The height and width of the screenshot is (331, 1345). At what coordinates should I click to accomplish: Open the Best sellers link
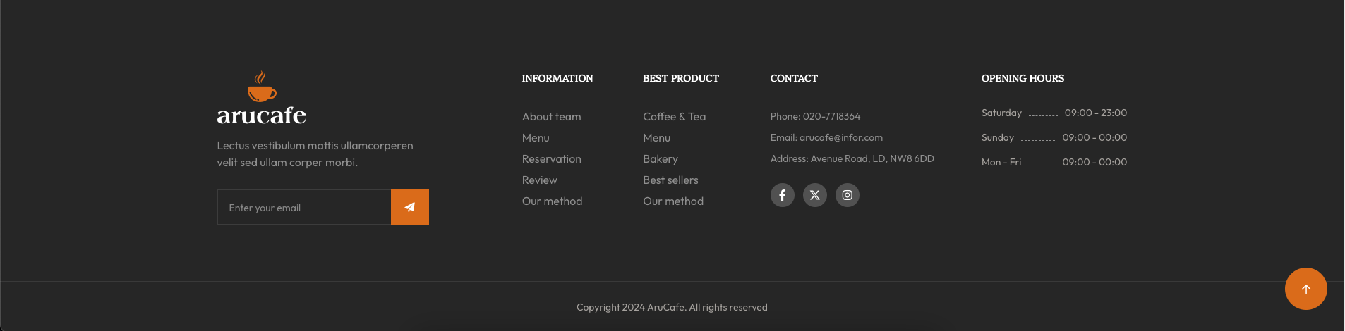click(670, 180)
